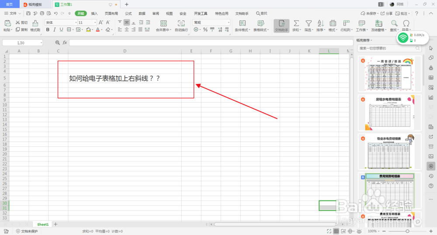Click the Insert Function fx icon

(x=65, y=43)
